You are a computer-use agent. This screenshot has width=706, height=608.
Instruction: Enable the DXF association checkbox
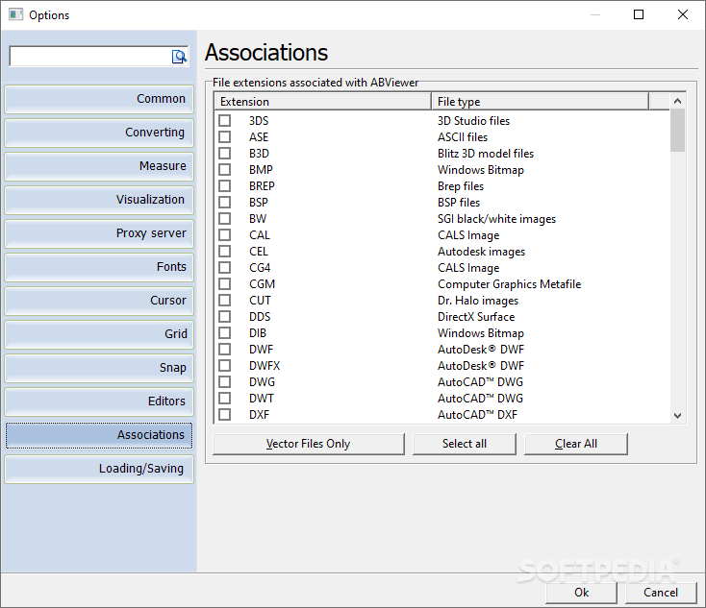click(x=225, y=415)
